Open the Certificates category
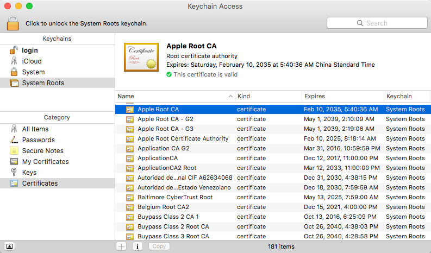Screen dimensions: 431x253 coord(58,183)
